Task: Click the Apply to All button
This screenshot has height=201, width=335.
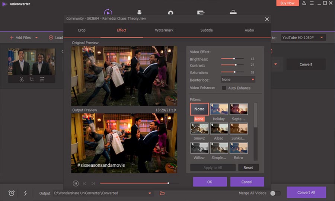Action: (213, 167)
